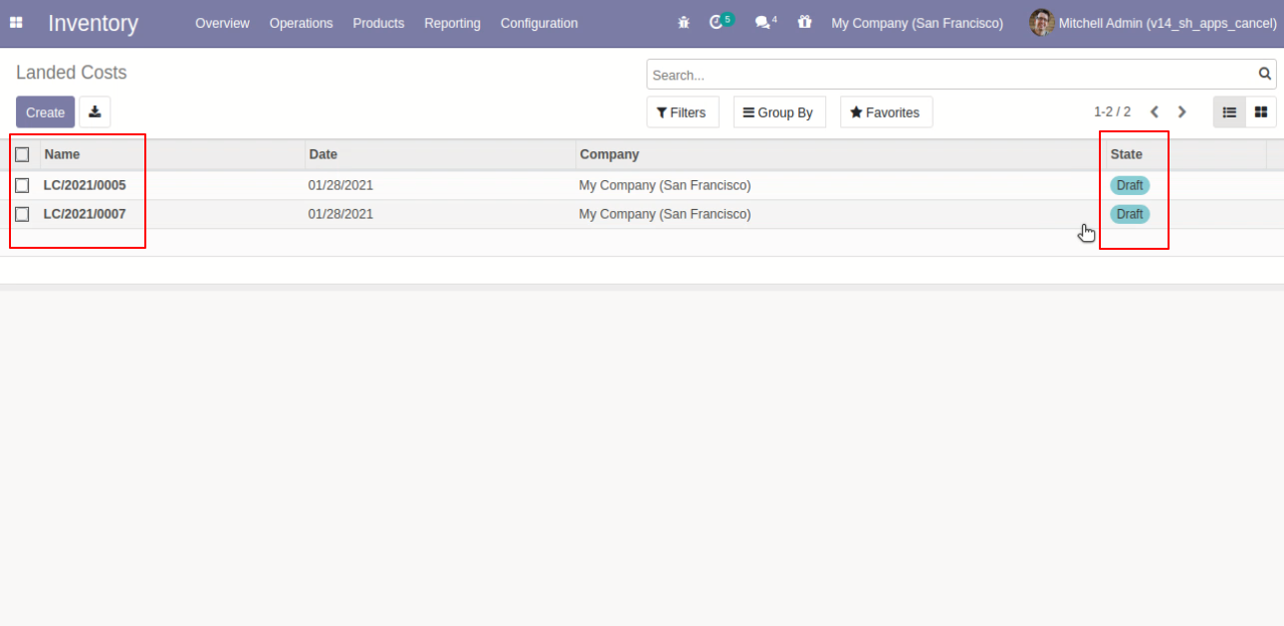The image size is (1284, 626).
Task: Click Draft badge in LC/2021/0005 row
Action: (1130, 185)
